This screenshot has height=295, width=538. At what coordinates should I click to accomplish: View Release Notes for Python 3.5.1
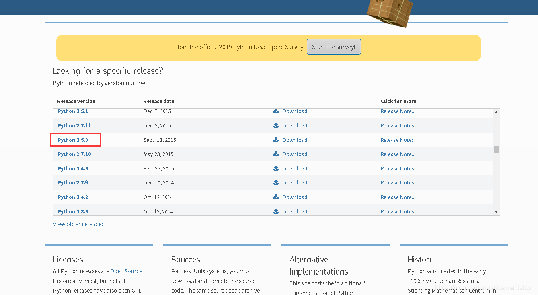pos(397,111)
